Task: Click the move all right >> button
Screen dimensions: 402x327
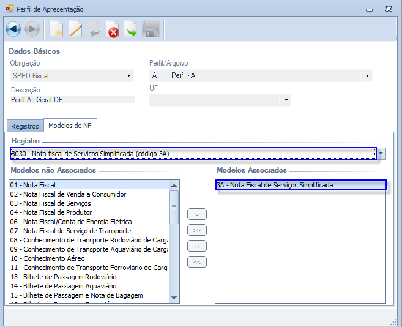Action: click(x=196, y=230)
